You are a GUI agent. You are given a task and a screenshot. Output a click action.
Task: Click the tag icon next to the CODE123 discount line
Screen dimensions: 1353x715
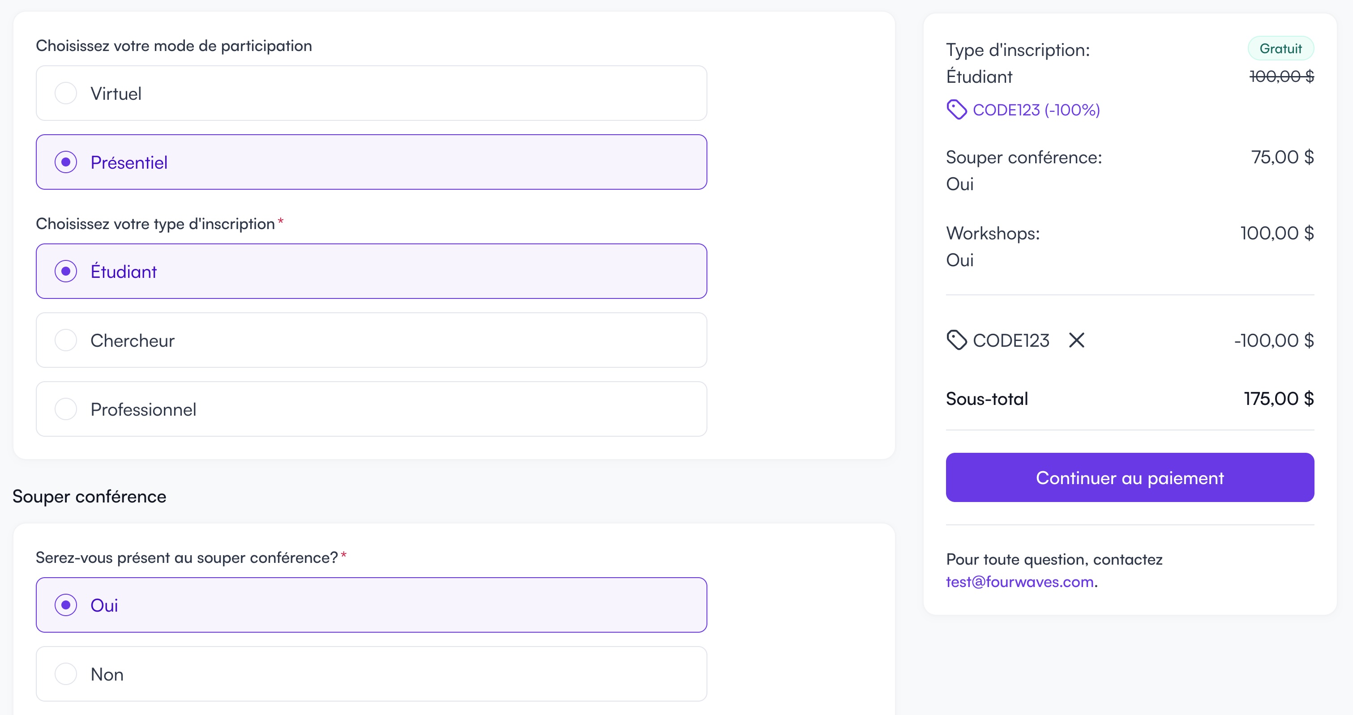[956, 340]
